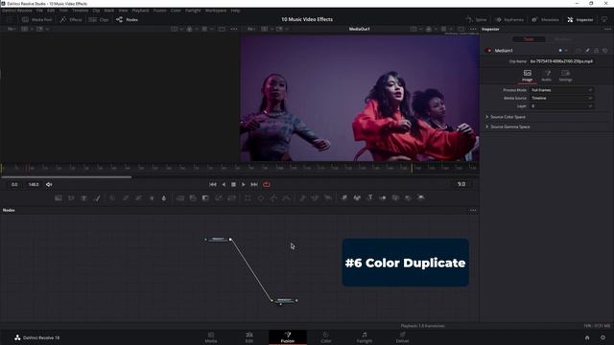Open the Media Source dropdown
This screenshot has height=345, width=614.
click(x=561, y=98)
